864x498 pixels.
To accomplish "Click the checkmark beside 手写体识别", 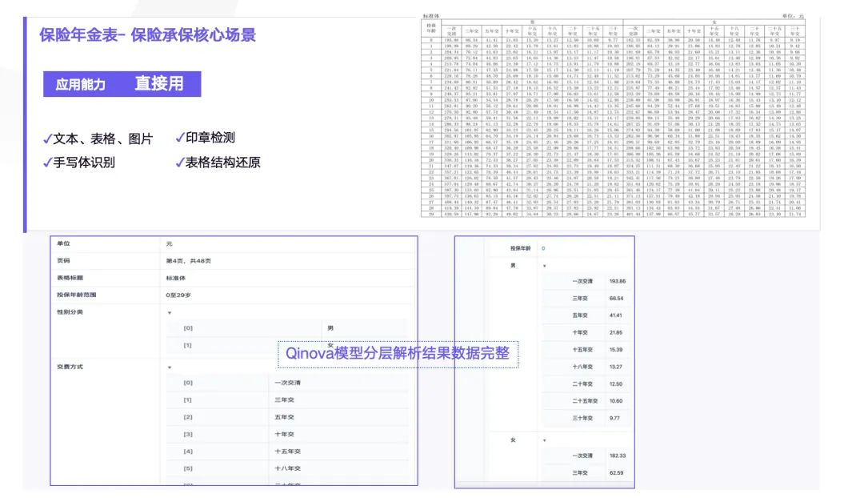I will pos(47,163).
